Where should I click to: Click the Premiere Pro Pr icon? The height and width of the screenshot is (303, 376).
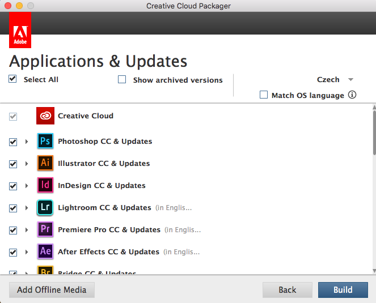(45, 229)
